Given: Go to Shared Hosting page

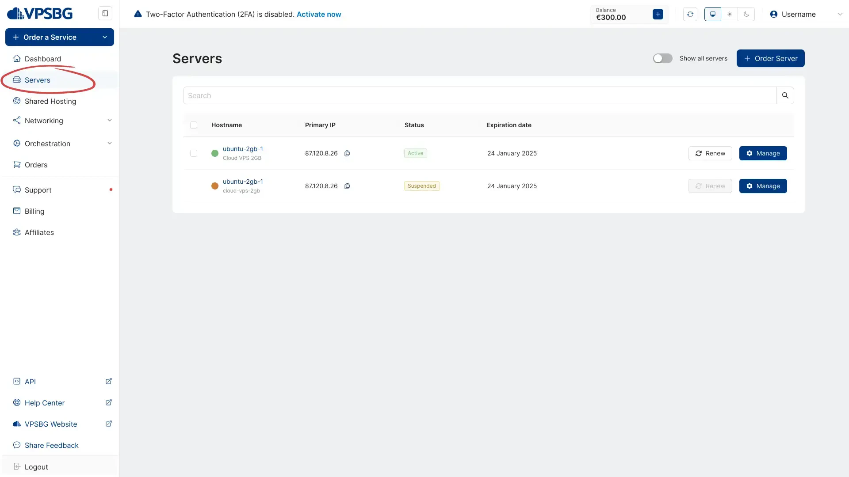Looking at the screenshot, I should pyautogui.click(x=50, y=101).
